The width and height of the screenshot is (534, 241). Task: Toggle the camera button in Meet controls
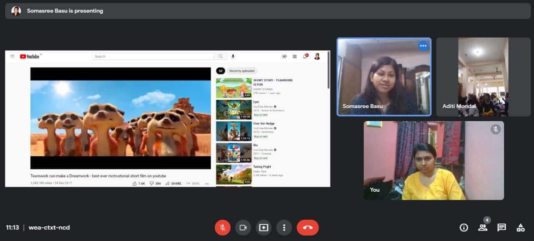(243, 228)
